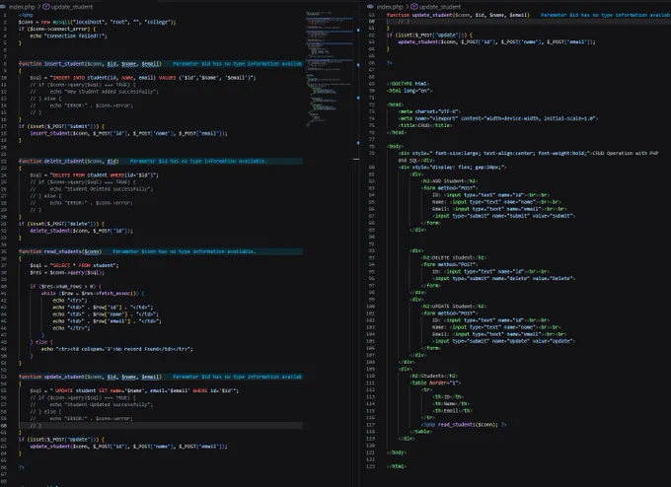Image resolution: width=671 pixels, height=487 pixels.
Task: Click isset($_POST['update']) line in right editor
Action: [429, 35]
